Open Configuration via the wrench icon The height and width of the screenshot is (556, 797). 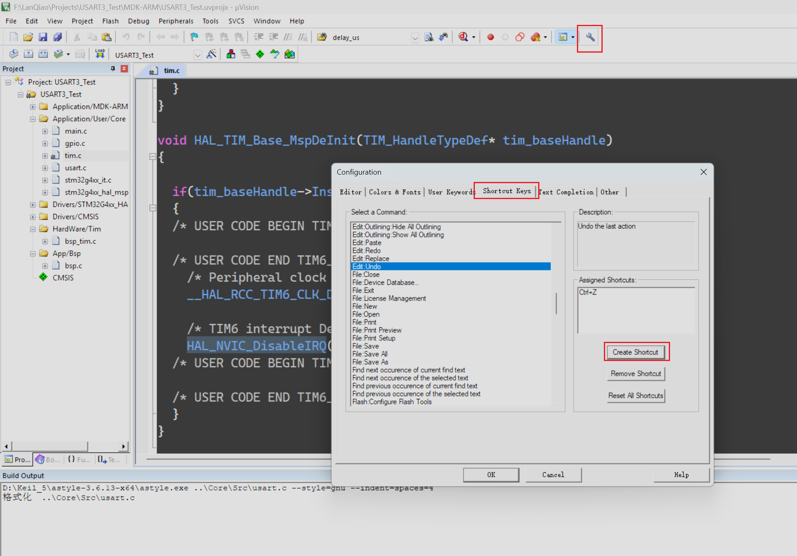590,37
